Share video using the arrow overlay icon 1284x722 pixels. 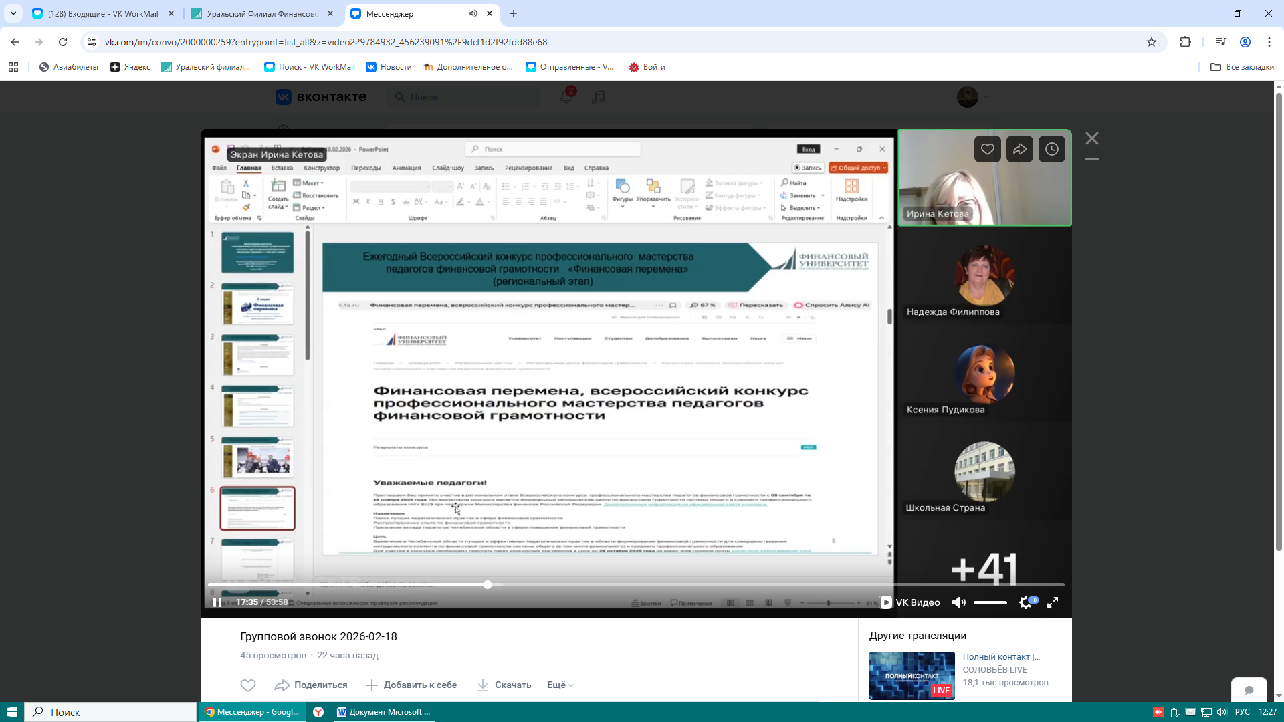coord(1019,149)
